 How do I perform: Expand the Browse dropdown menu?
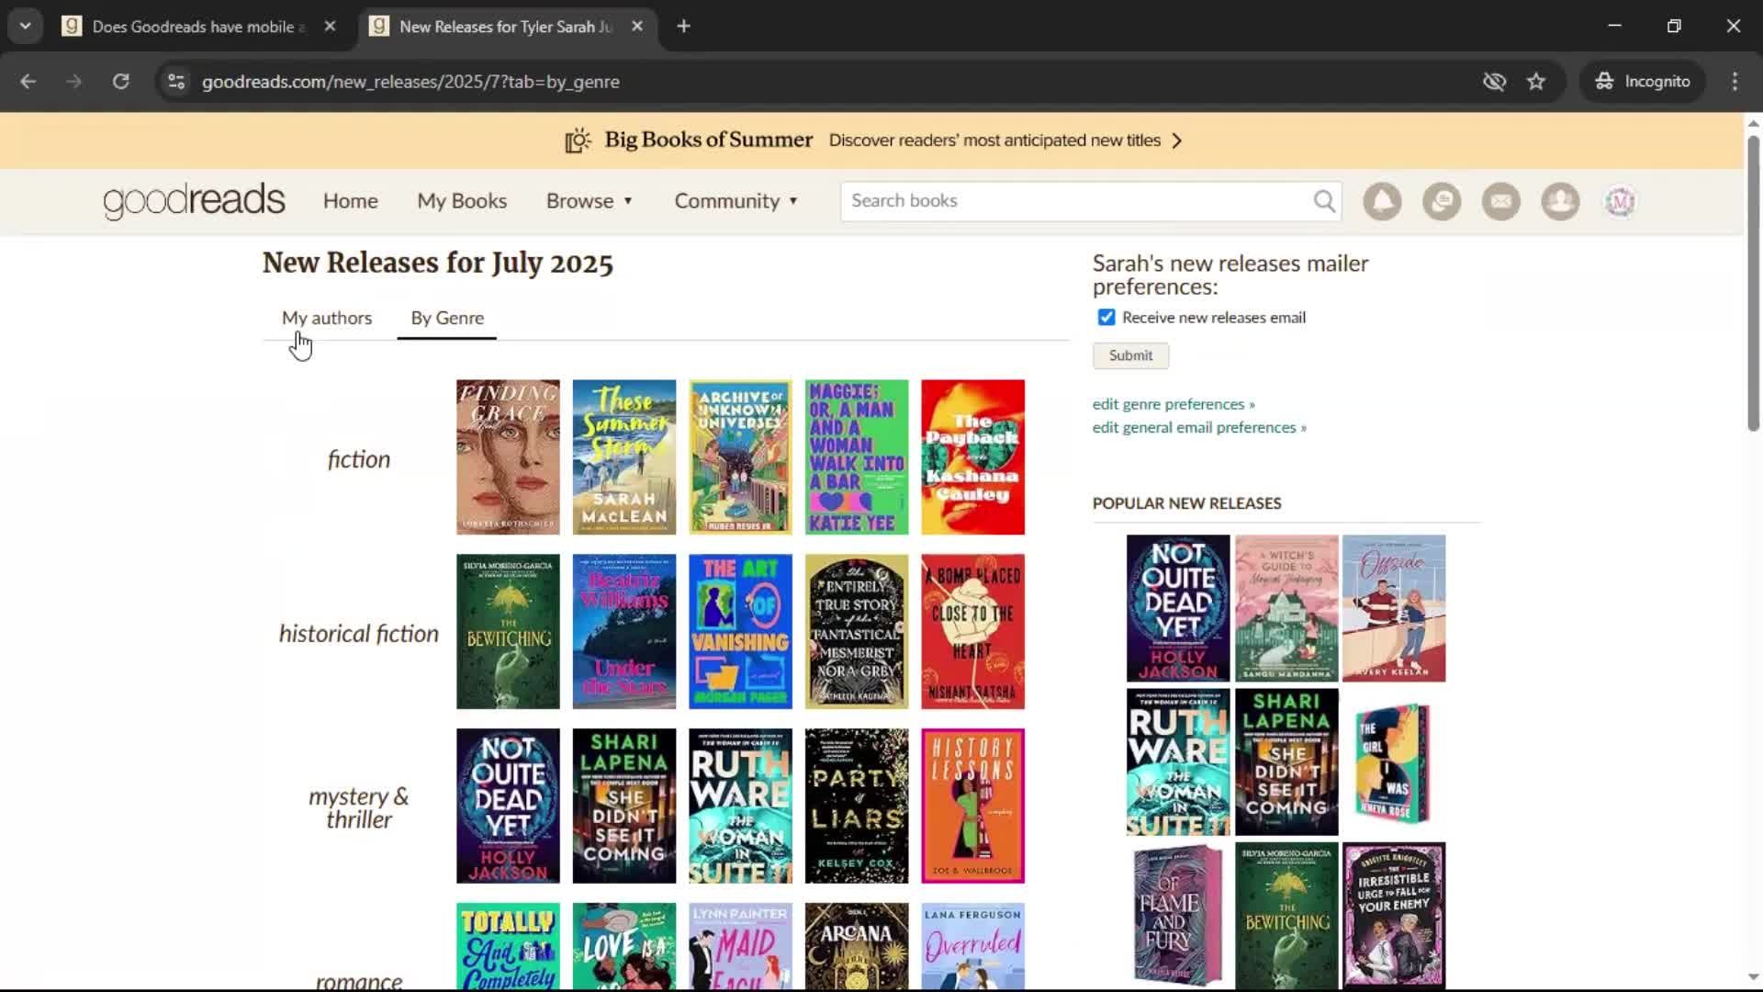click(590, 201)
